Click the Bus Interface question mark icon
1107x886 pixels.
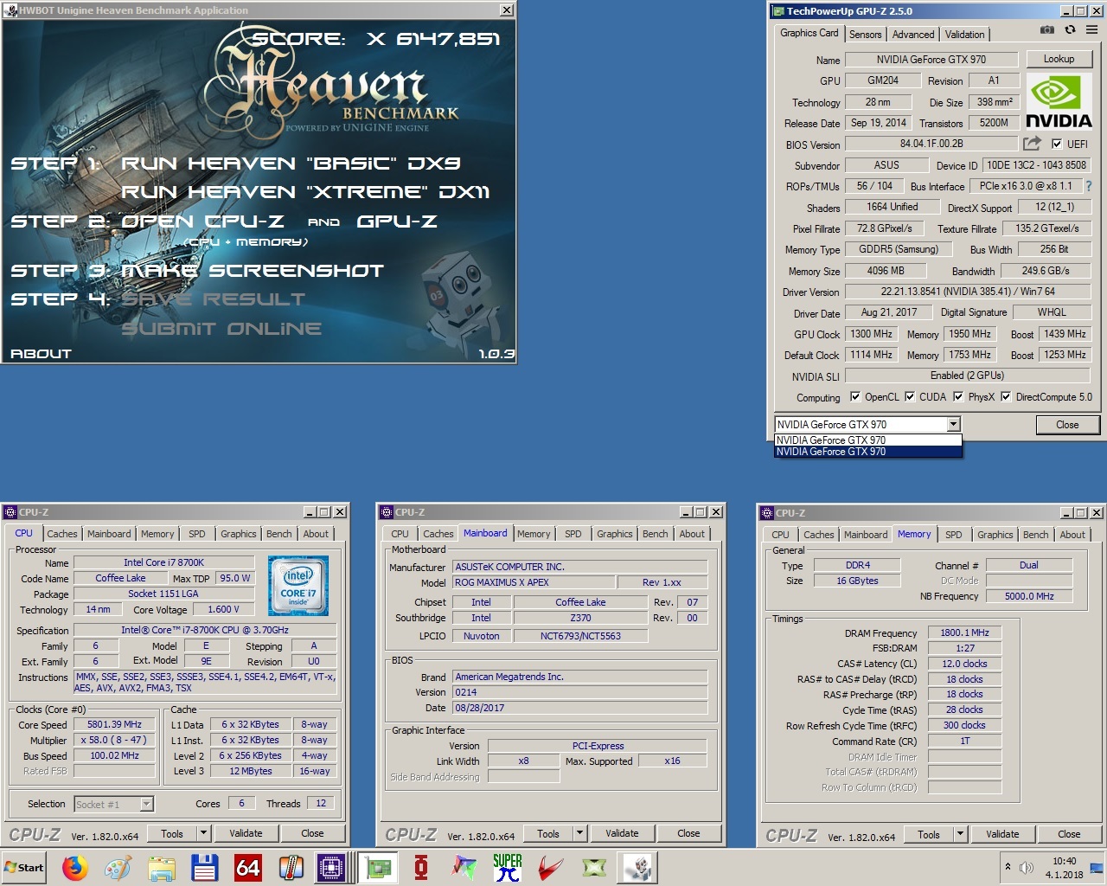pyautogui.click(x=1089, y=186)
